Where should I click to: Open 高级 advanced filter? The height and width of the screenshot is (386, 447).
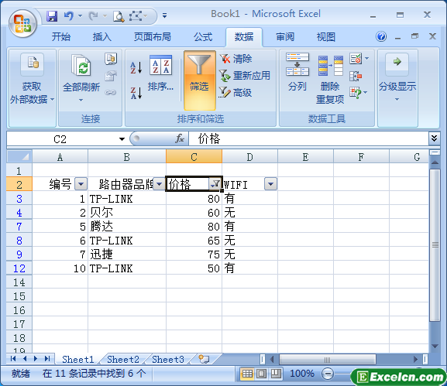click(236, 93)
